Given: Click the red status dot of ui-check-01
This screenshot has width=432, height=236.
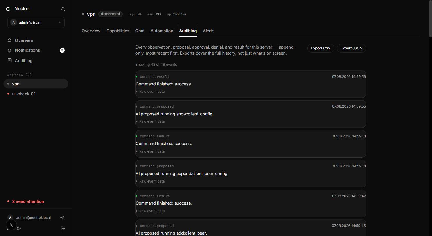Looking at the screenshot, I should pyautogui.click(x=8, y=94).
